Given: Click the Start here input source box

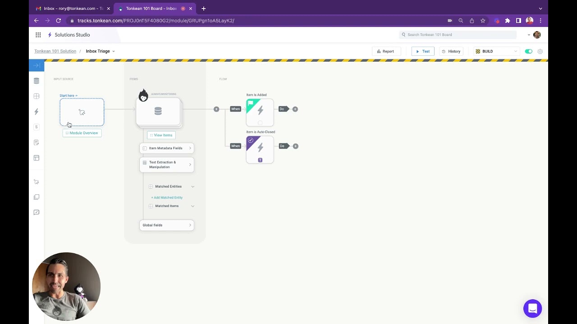Looking at the screenshot, I should (x=82, y=112).
